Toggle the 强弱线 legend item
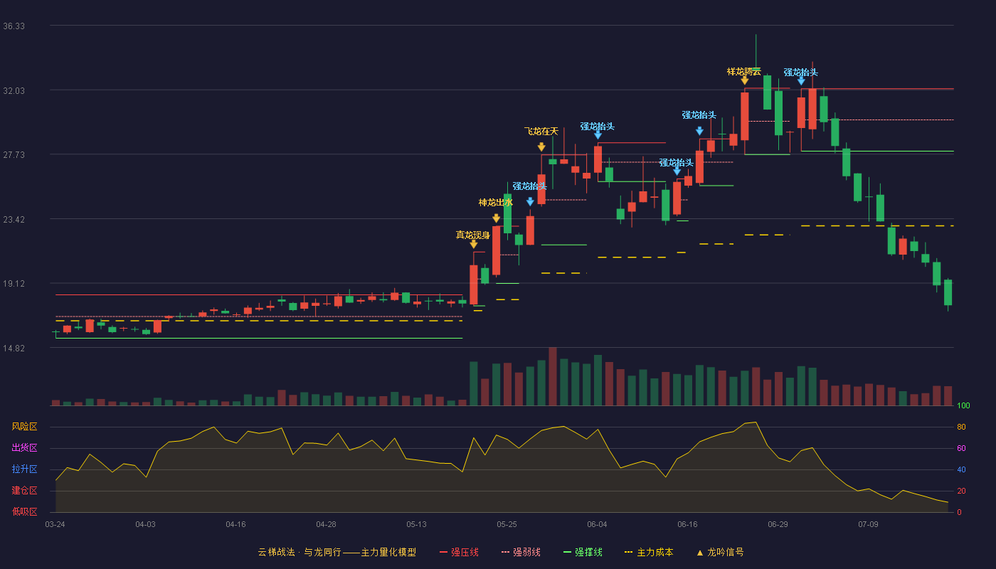This screenshot has height=569, width=996. click(521, 552)
